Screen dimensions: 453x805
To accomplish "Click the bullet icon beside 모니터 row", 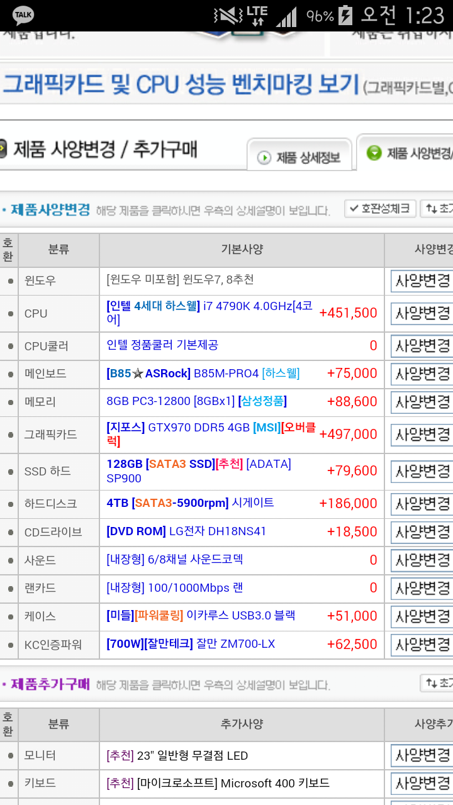I will [x=10, y=756].
